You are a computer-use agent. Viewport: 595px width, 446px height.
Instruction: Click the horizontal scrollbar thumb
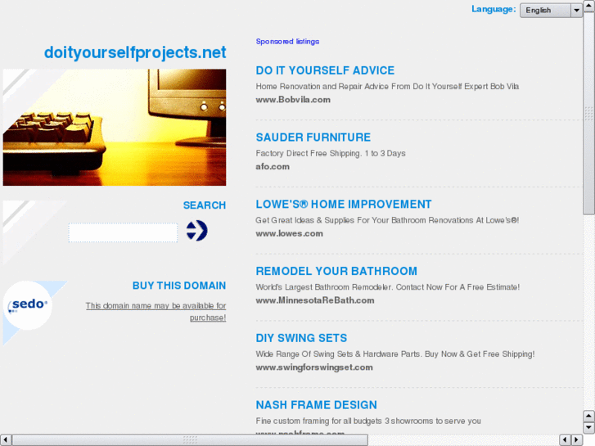(190, 440)
